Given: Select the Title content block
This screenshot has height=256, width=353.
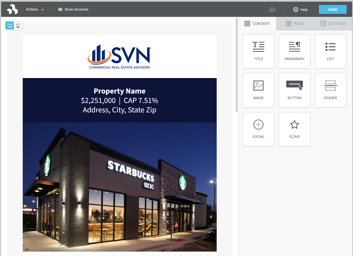Looking at the screenshot, I should pyautogui.click(x=259, y=51).
